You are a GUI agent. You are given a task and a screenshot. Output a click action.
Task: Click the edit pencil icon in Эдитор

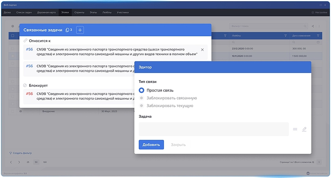coord(304,129)
